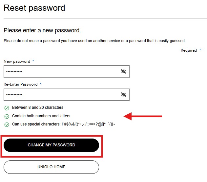Click the password reuse warning sentence
The image size is (207, 182).
pyautogui.click(x=94, y=41)
